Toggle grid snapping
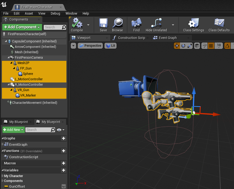The image size is (234, 189). pyautogui.click(x=211, y=46)
